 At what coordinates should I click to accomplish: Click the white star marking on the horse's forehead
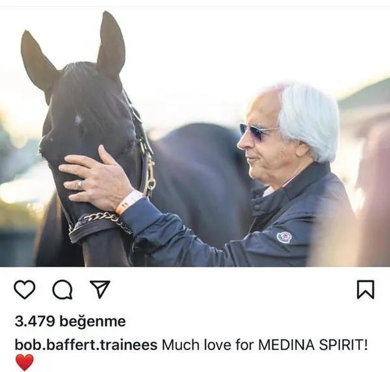tap(79, 119)
